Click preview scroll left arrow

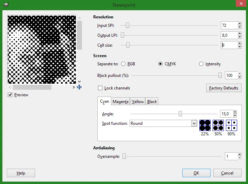click(10, 87)
